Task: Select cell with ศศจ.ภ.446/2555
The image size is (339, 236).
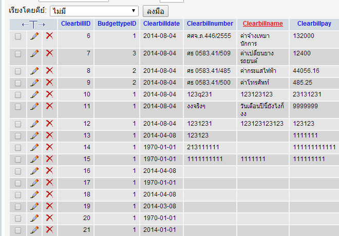Action: click(x=210, y=39)
